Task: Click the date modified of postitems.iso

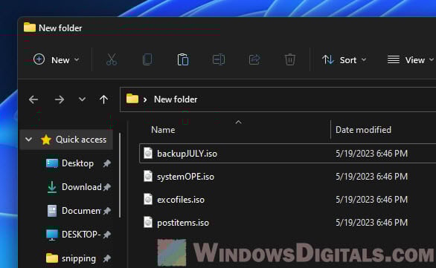Action: pos(371,223)
